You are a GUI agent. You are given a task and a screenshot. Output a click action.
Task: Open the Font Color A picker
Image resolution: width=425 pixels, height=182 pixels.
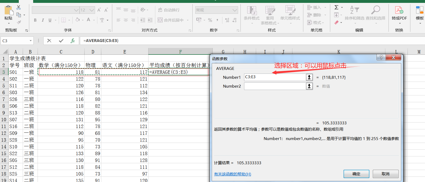(88, 20)
